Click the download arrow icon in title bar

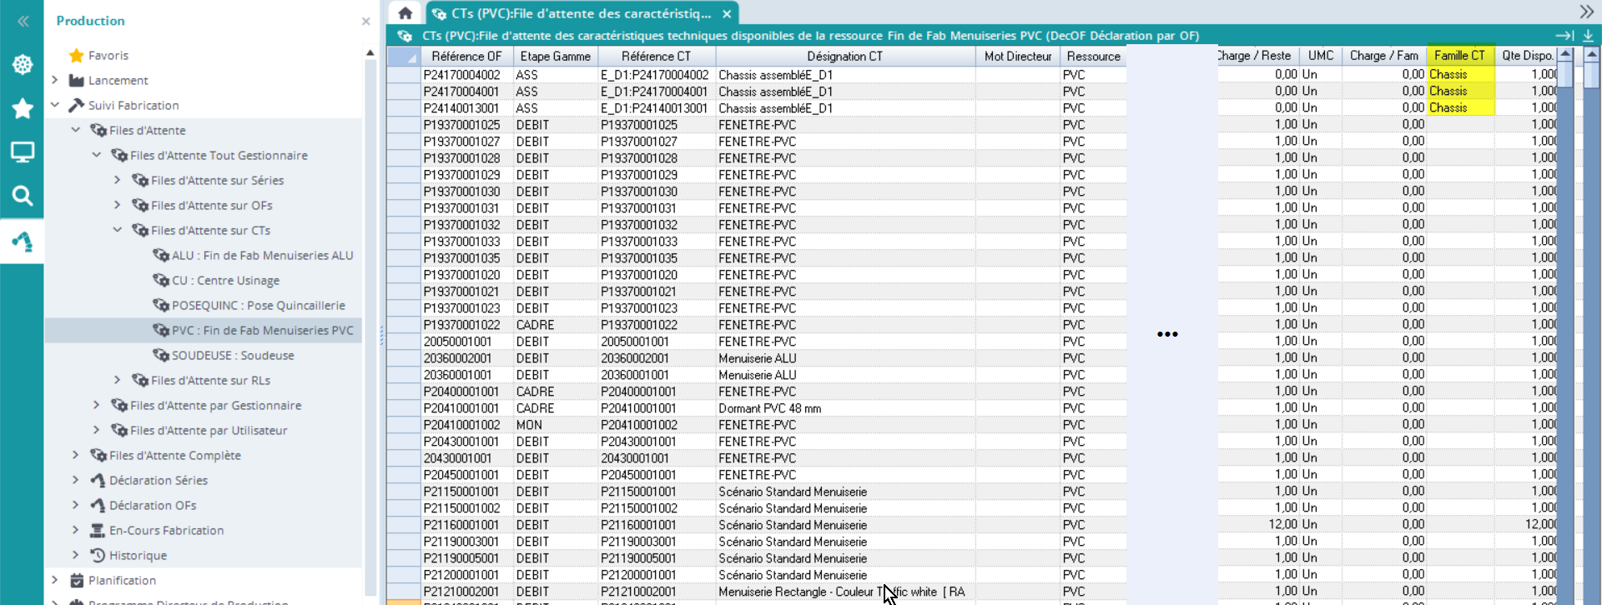1588,35
